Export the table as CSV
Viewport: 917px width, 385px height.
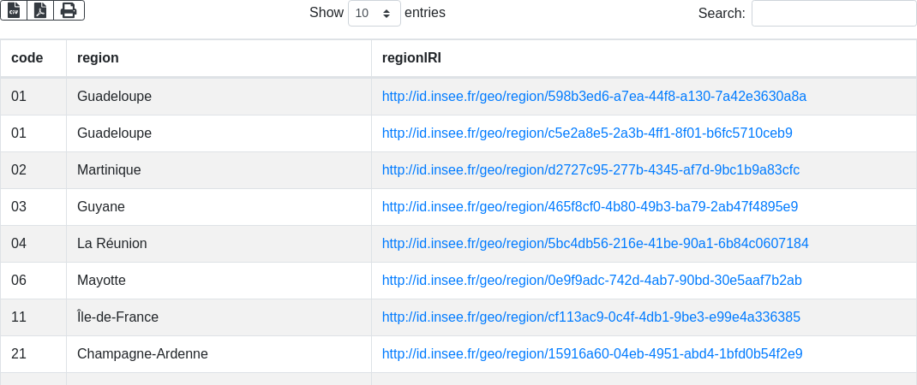click(14, 10)
